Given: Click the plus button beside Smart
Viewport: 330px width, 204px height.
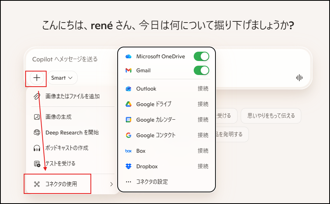Looking at the screenshot, I should click(x=37, y=78).
